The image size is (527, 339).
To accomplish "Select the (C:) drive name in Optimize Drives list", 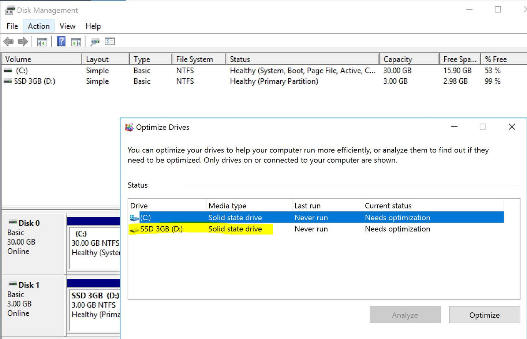I will (x=146, y=218).
